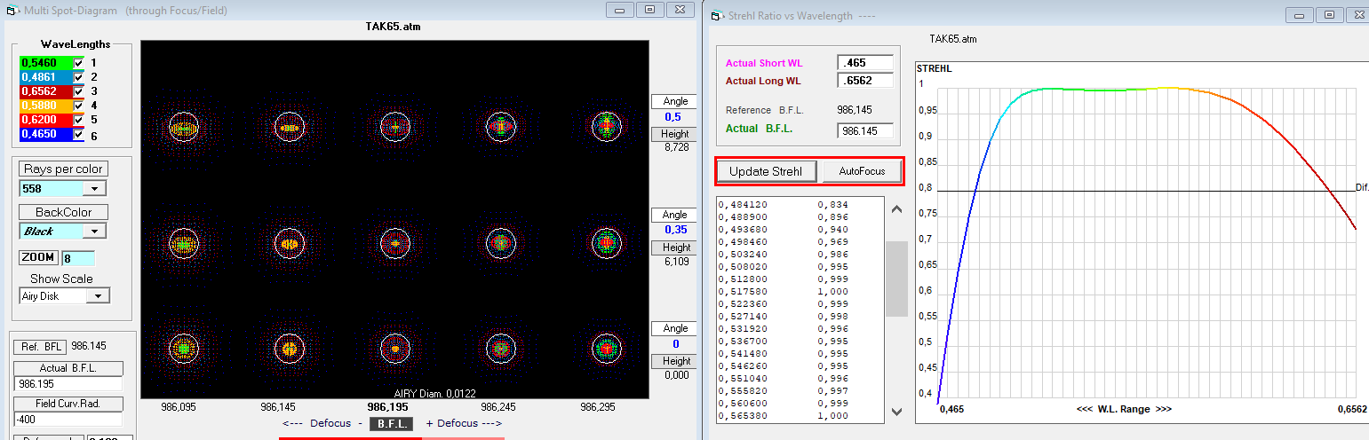Click the cyan 0,4861 wavelength swatch

click(46, 77)
